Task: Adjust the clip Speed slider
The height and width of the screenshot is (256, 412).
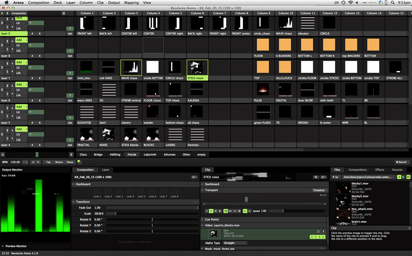Action: [x=297, y=211]
